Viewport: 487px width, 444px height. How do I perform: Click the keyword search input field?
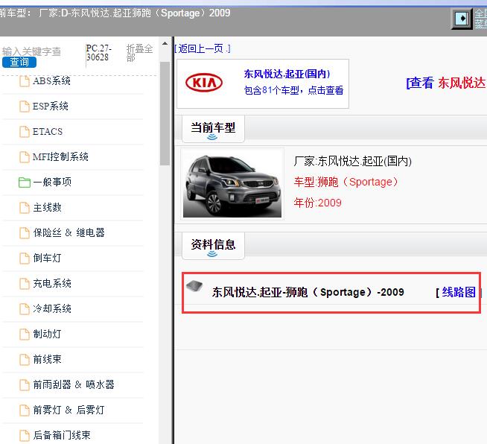point(32,51)
